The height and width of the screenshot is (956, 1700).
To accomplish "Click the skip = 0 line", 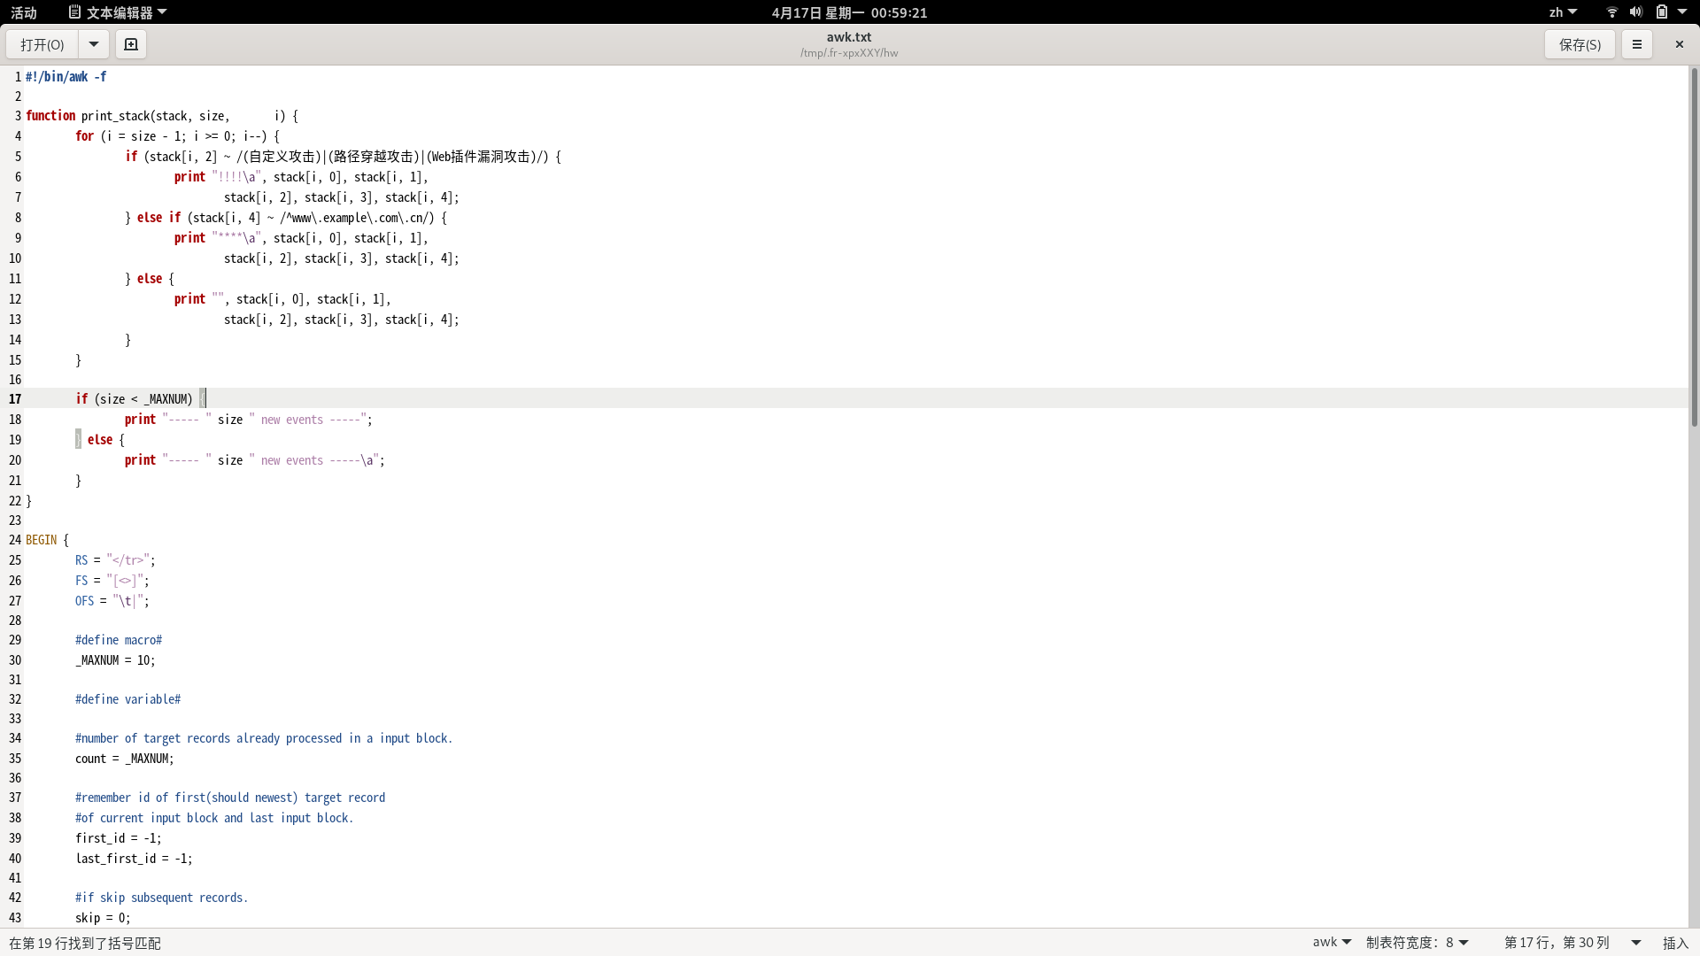I will (x=103, y=918).
